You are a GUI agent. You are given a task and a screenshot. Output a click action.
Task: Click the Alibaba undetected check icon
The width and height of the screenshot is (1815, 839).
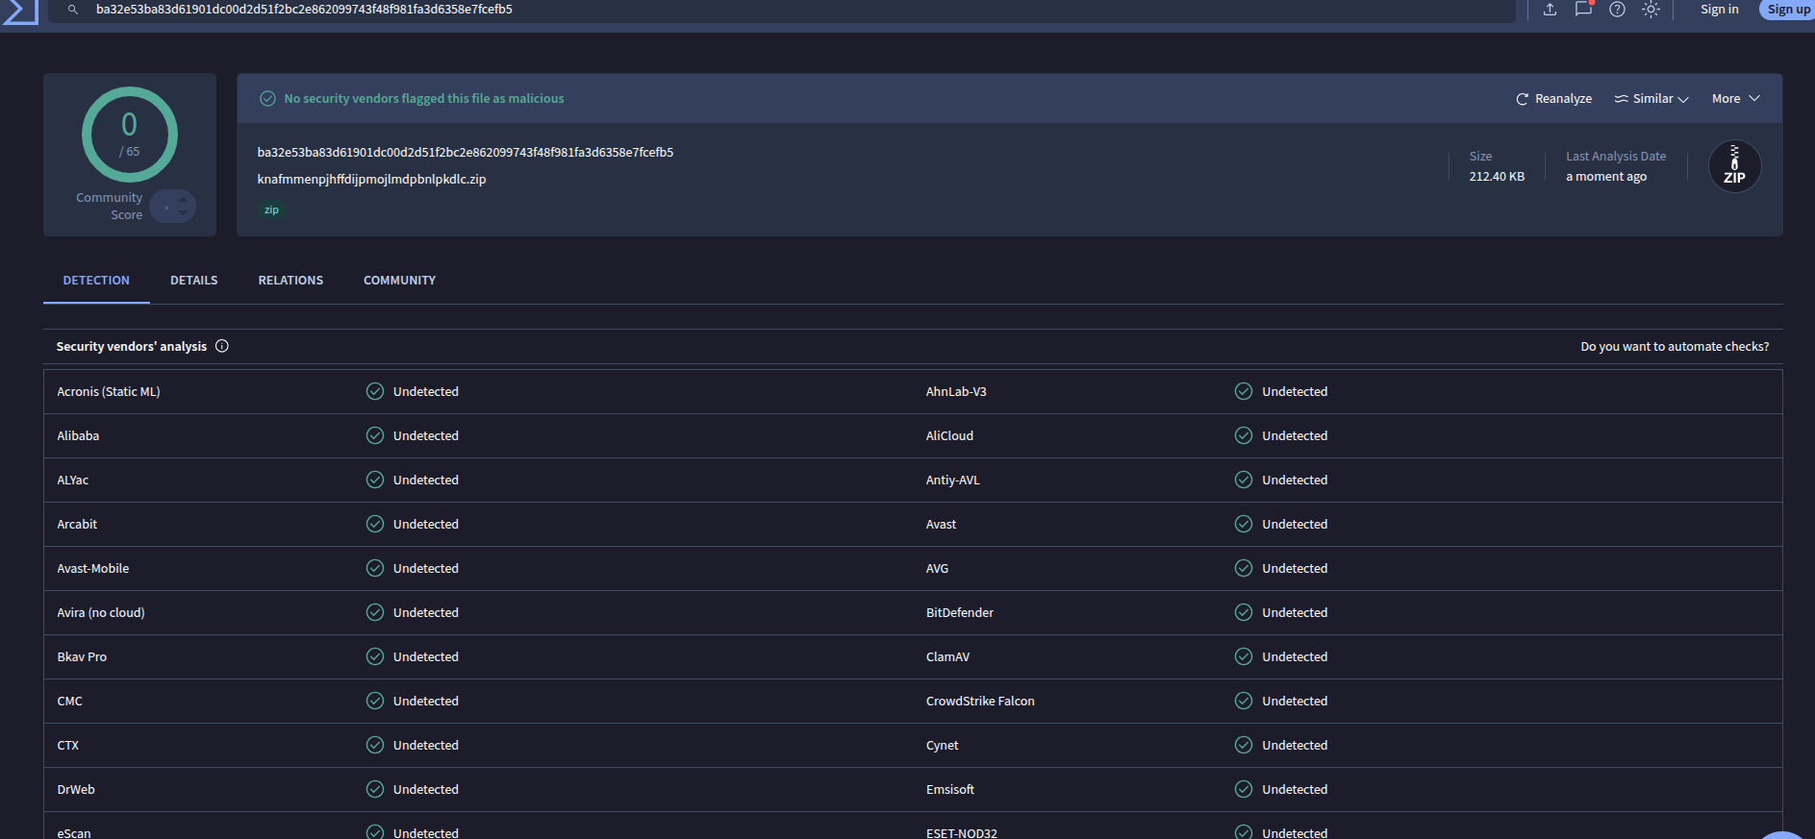point(375,435)
